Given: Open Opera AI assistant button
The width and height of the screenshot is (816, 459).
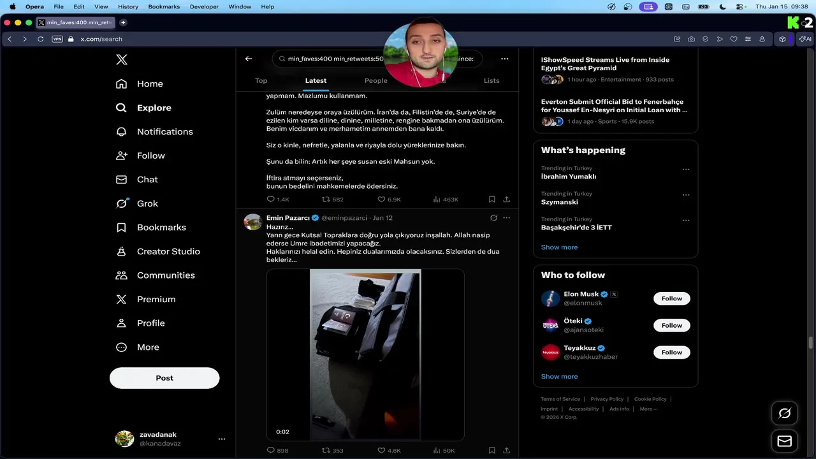Looking at the screenshot, I should (x=806, y=39).
